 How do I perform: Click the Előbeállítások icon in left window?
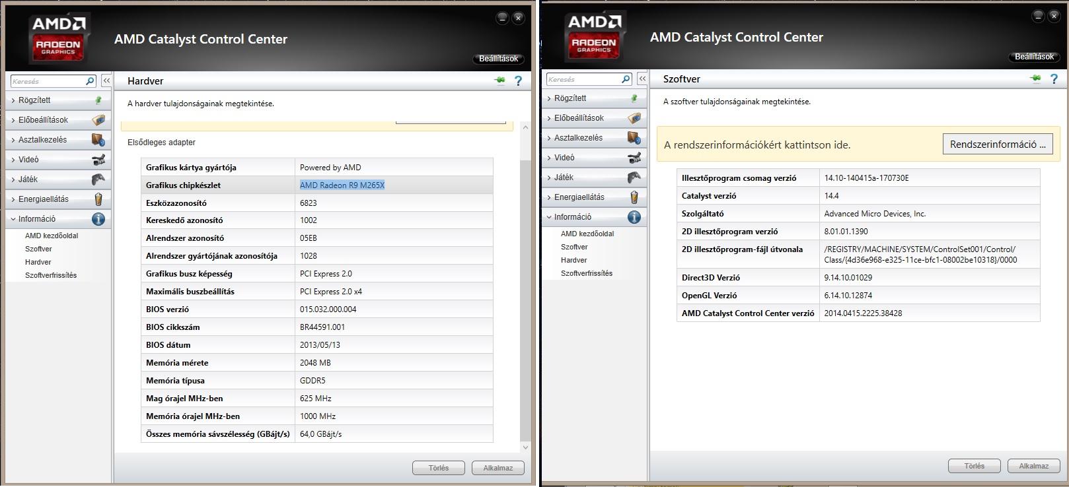click(98, 120)
